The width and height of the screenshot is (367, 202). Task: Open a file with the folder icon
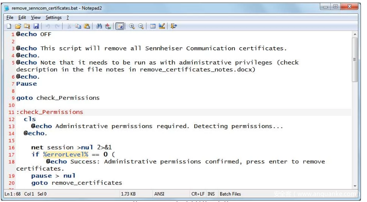click(18, 26)
